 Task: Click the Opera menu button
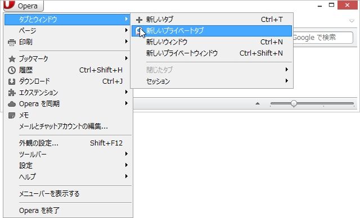tap(24, 6)
